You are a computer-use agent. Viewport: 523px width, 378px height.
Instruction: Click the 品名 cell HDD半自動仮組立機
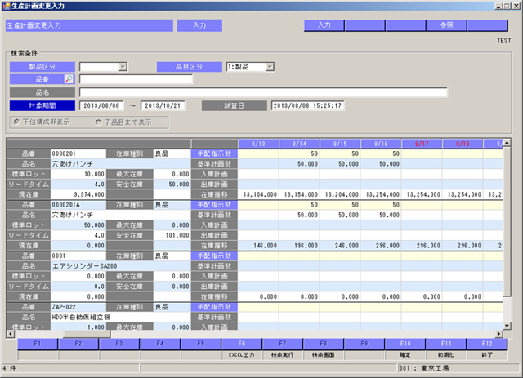120,317
